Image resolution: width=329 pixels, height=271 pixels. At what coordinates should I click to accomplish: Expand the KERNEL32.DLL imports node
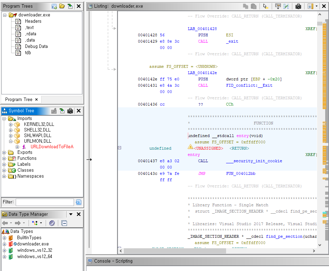pos(10,124)
